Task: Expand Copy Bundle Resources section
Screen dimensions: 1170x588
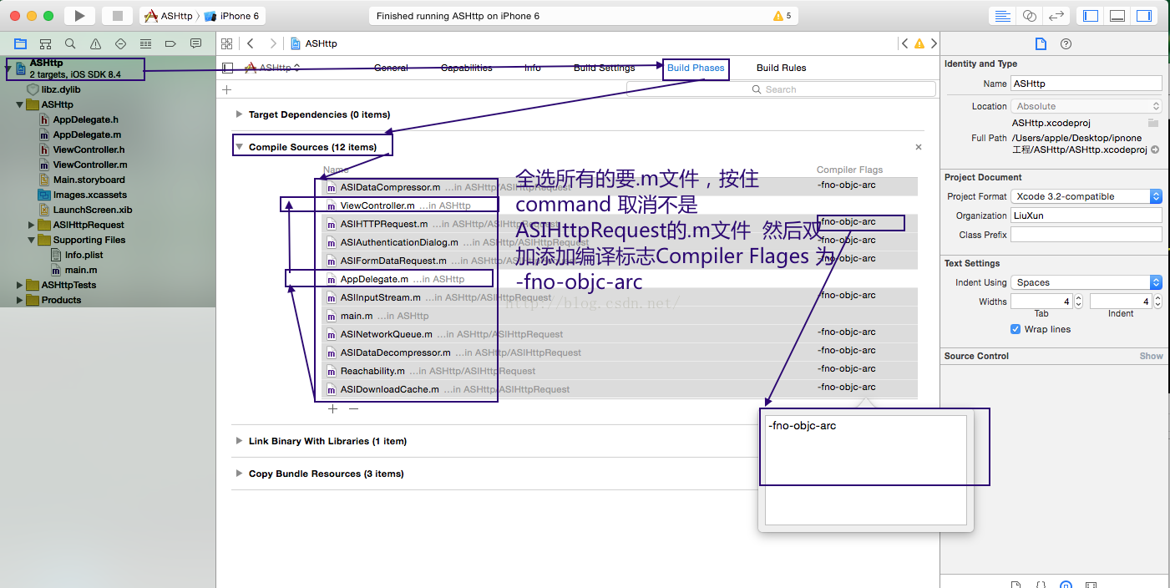Action: (239, 474)
